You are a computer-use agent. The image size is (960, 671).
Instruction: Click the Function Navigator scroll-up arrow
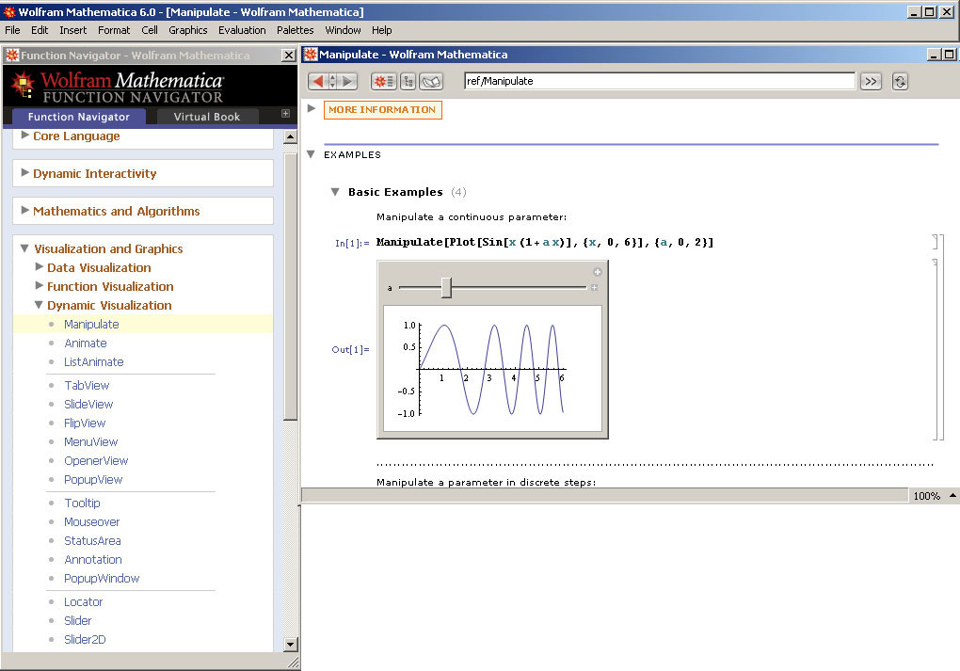[x=291, y=136]
